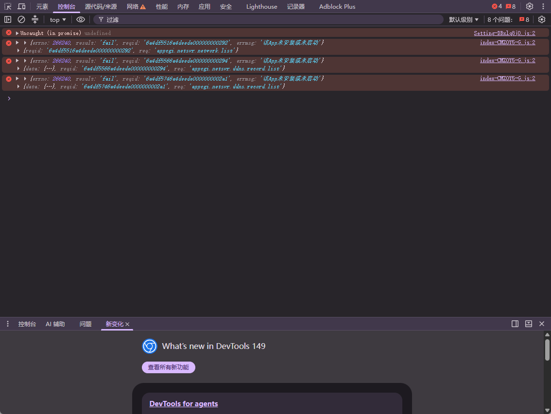Create a live expression with eye icon
Viewport: 551px width, 414px height.
(81, 19)
